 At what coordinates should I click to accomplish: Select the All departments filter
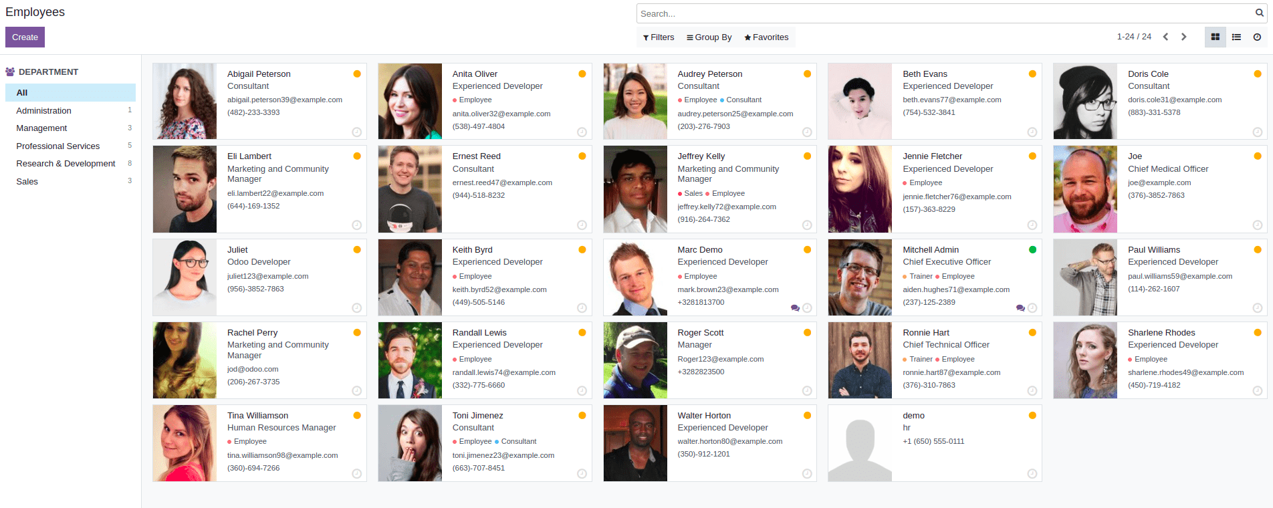pos(22,93)
